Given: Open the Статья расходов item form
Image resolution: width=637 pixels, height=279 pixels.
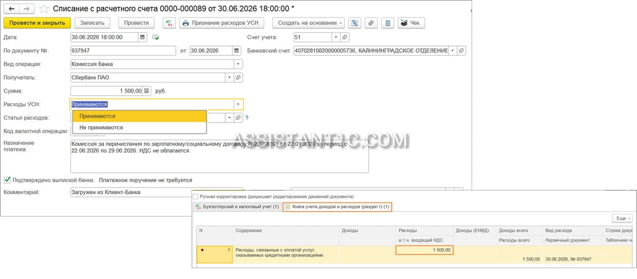Looking at the screenshot, I should click(x=238, y=117).
